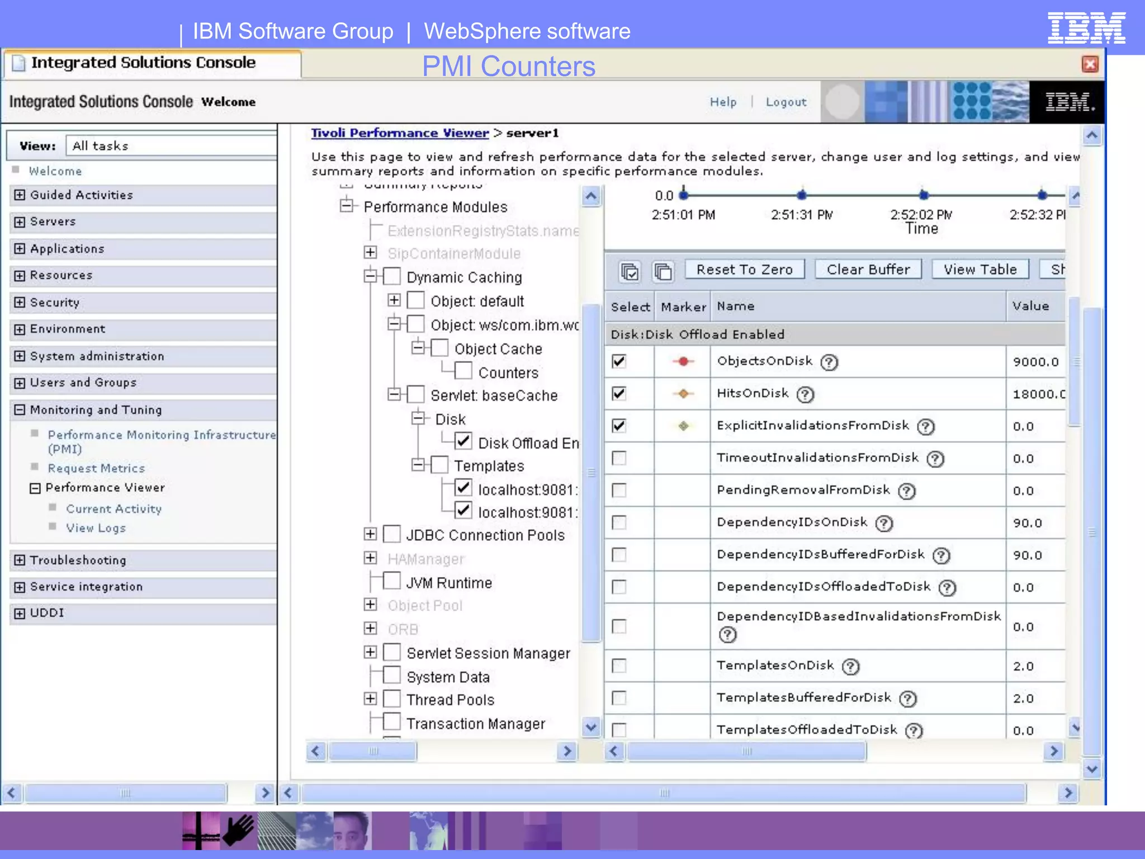
Task: Open help icon for TemplatesBufferedForDisk
Action: [x=908, y=698]
